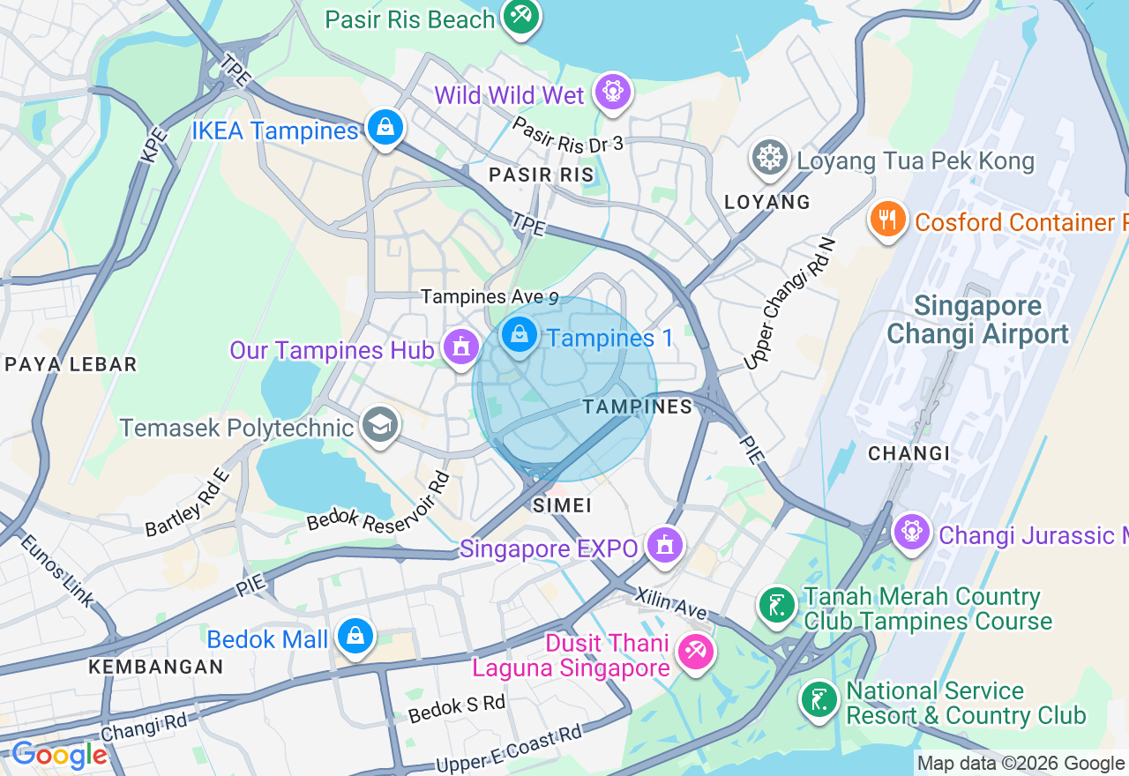This screenshot has height=776, width=1129.
Task: Click the PAYA LEBAR area label
Action: [x=71, y=364]
